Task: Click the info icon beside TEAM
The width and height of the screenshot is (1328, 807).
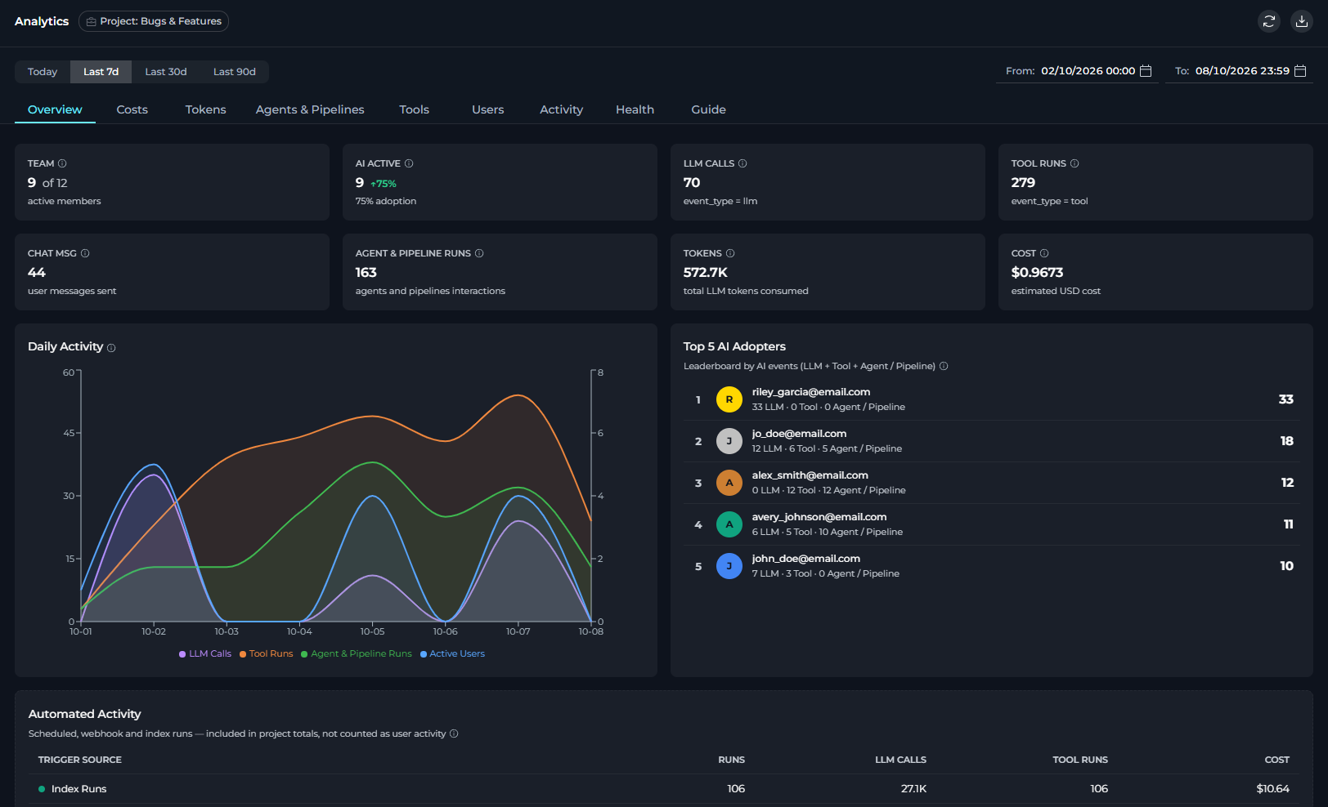Action: [x=62, y=163]
